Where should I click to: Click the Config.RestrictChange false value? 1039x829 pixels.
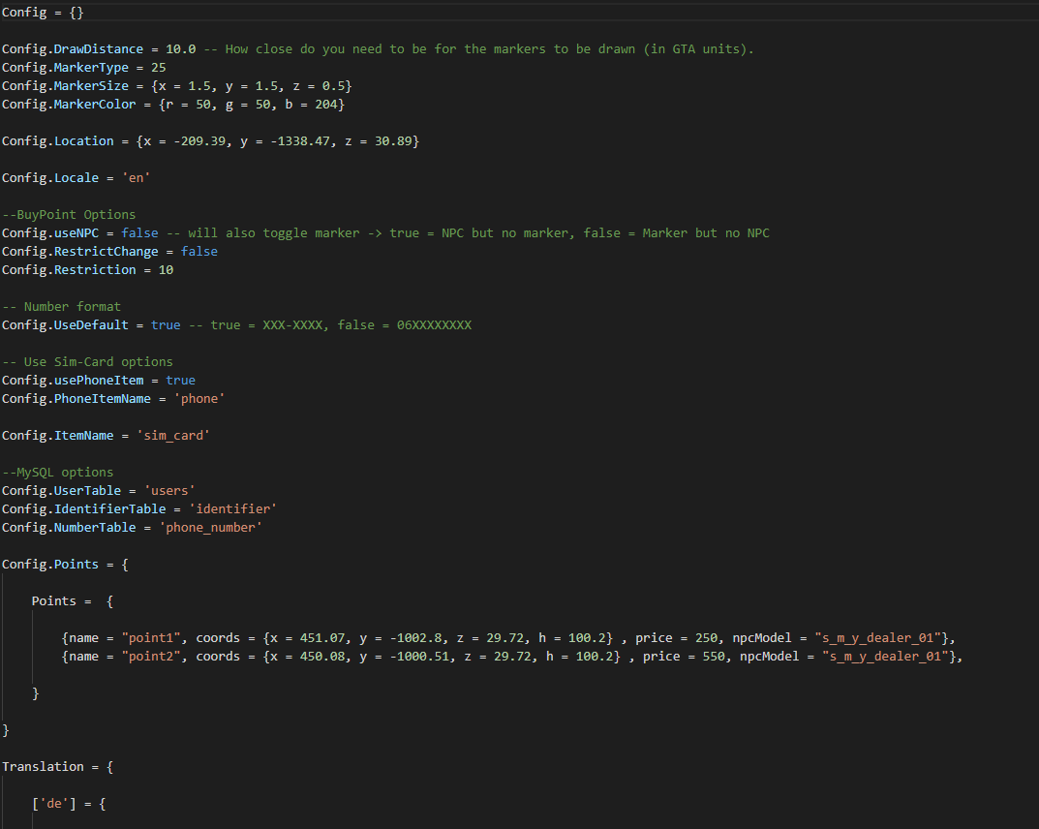click(199, 252)
